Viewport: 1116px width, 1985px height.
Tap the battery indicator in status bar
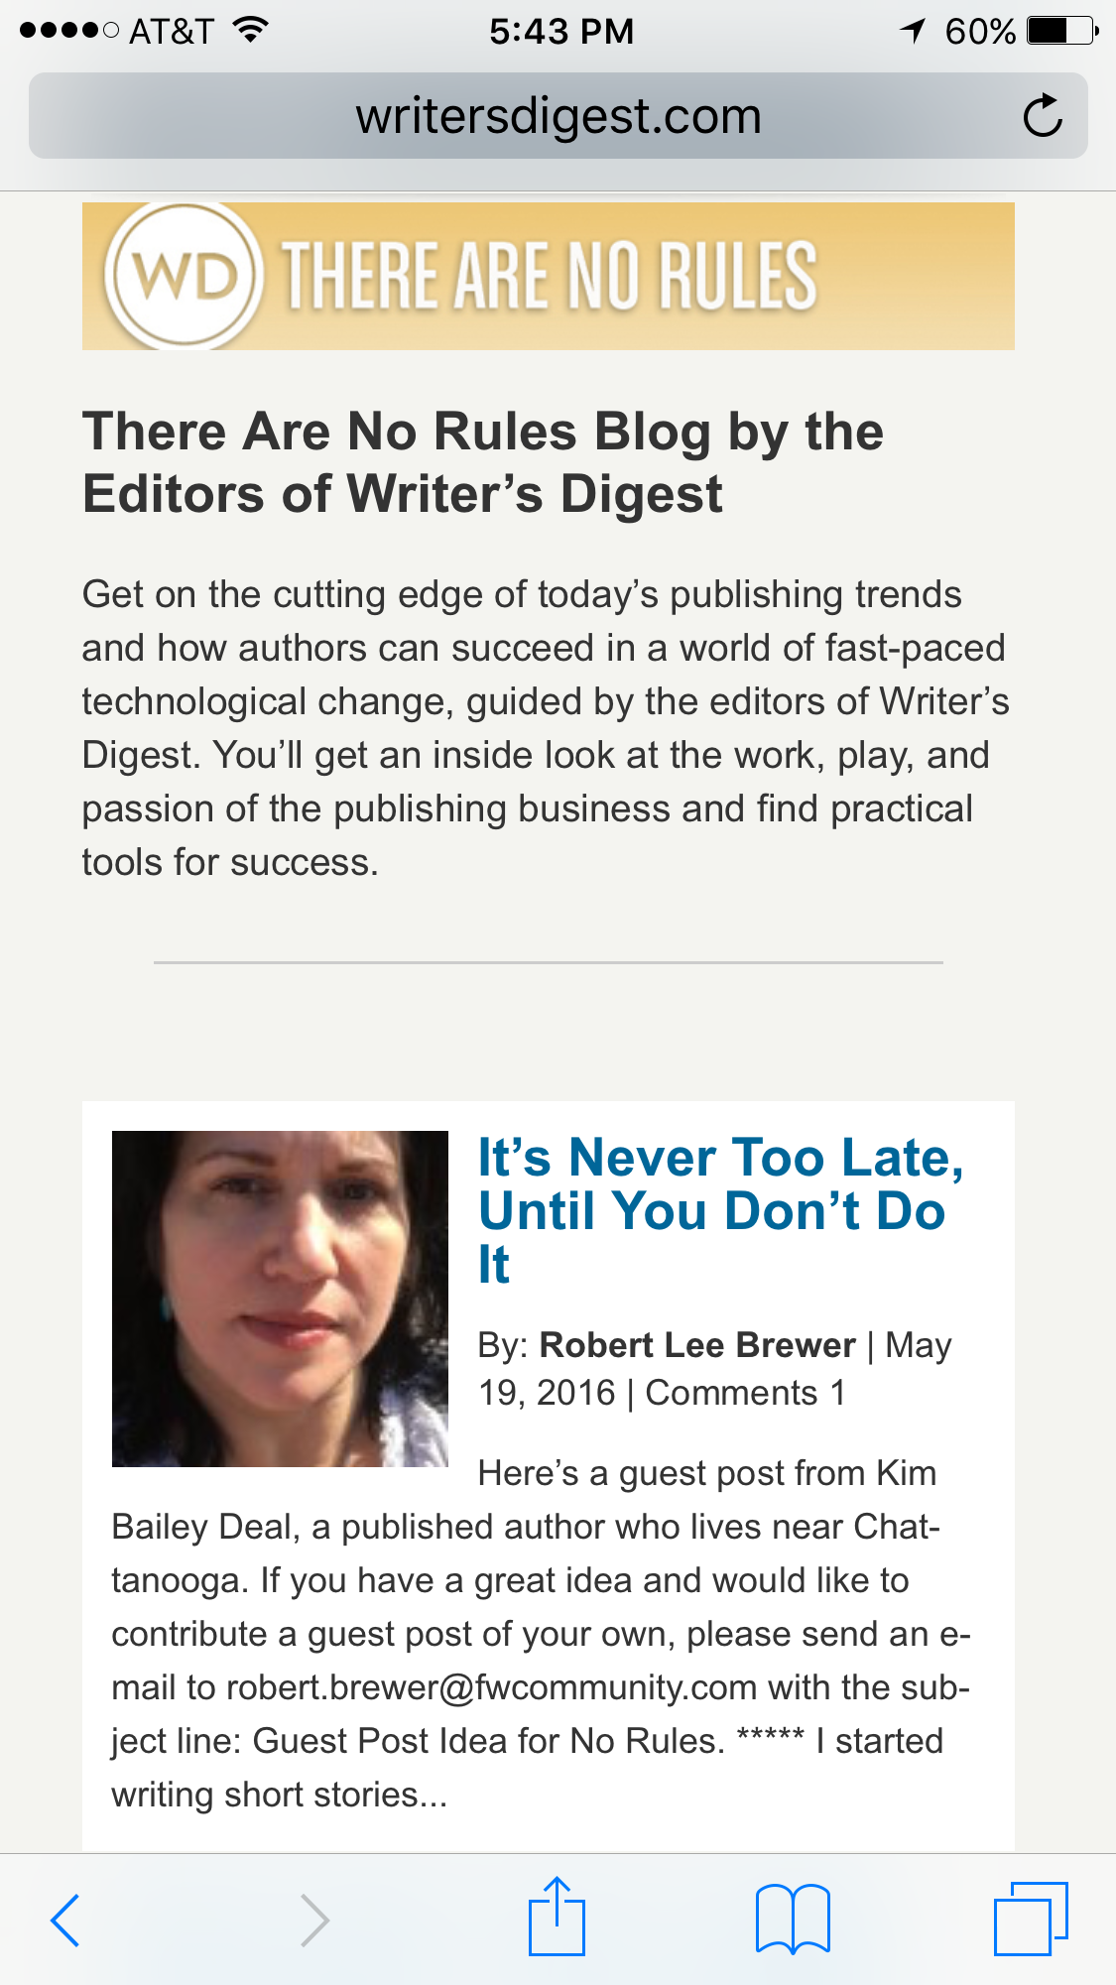1061,31
